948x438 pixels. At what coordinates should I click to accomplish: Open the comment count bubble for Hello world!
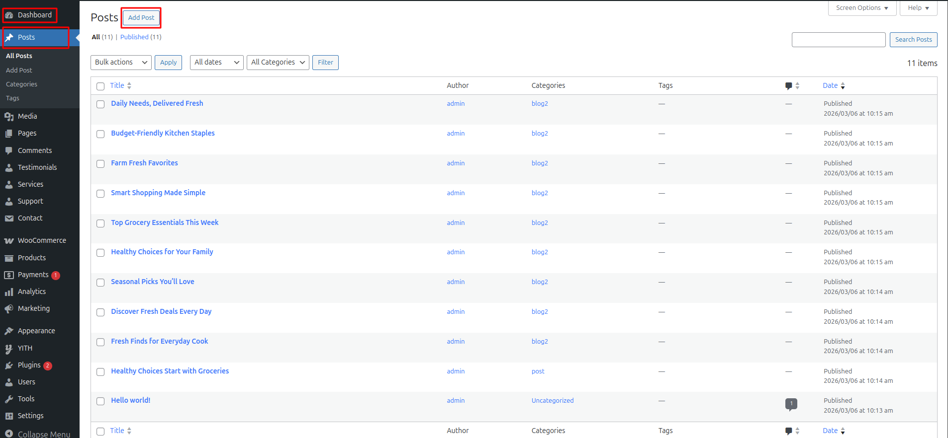(791, 404)
